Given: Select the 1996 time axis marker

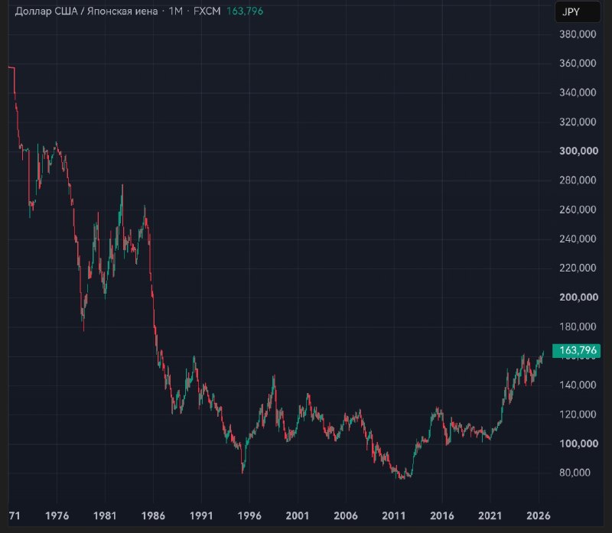Looking at the screenshot, I should point(249,516).
